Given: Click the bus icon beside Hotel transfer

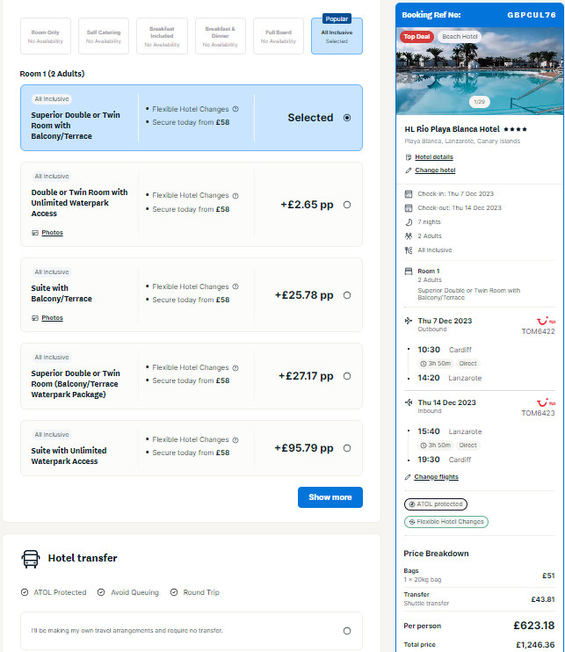Looking at the screenshot, I should point(31,558).
